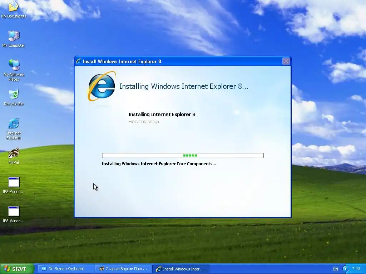Switch to Старые Версии Прог... taskbar button
The height and width of the screenshot is (274, 366).
[x=123, y=269]
